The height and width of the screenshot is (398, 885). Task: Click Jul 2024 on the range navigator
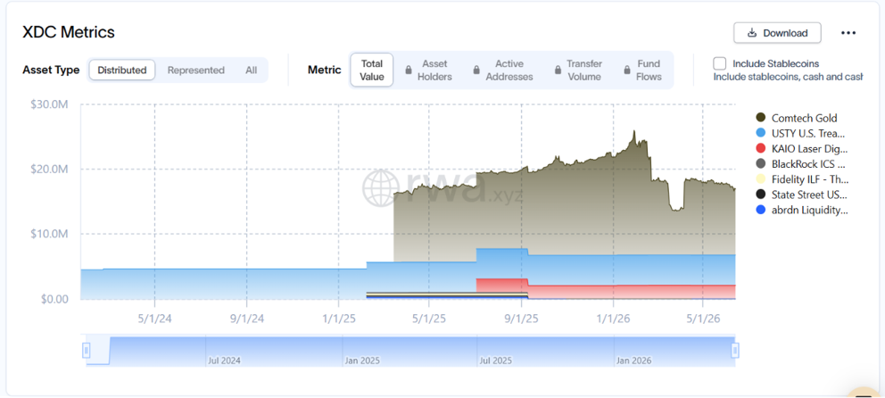click(x=225, y=361)
